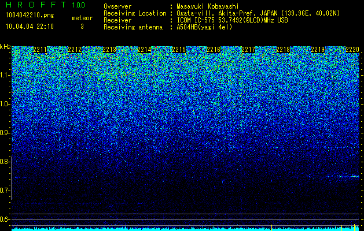Click the A504HB(yagi 4el) antenna text
The width and height of the screenshot is (364, 231).
[x=204, y=27]
